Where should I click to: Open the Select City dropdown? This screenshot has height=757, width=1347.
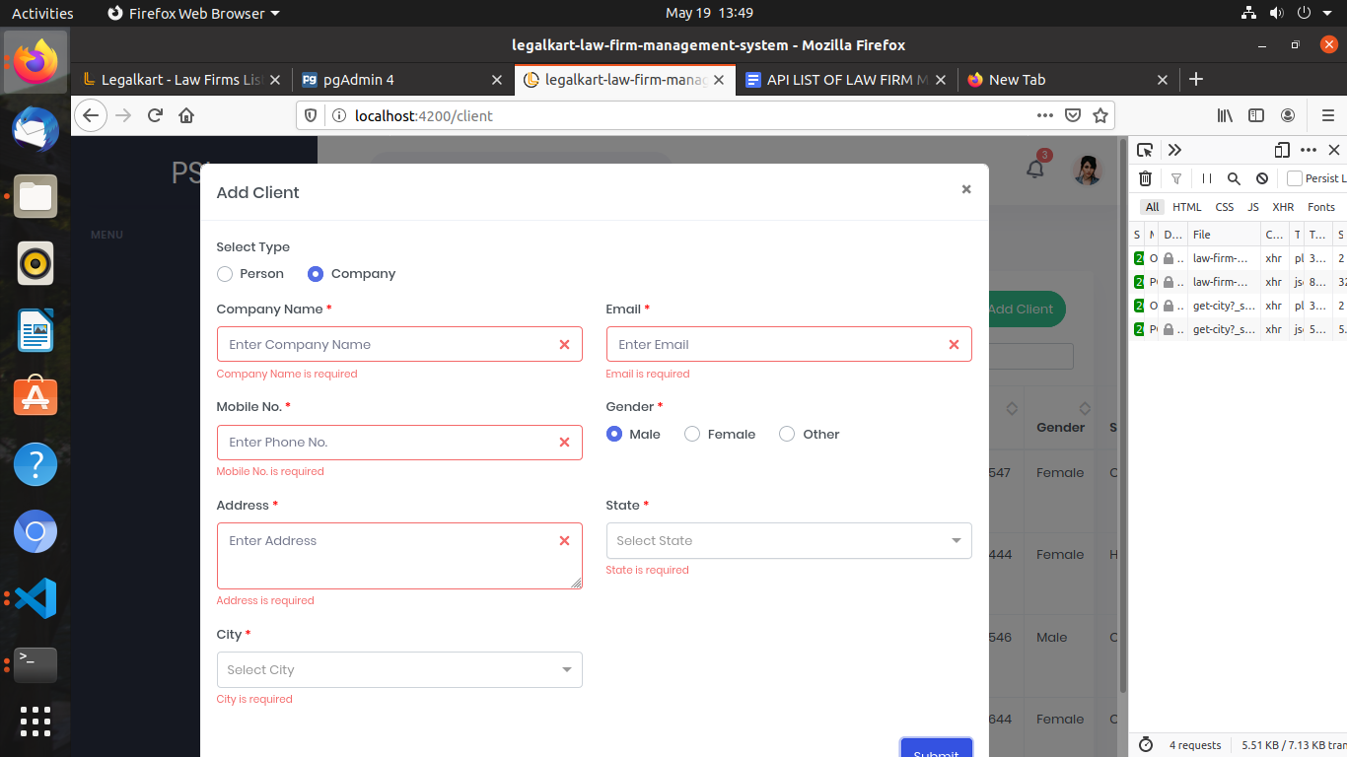pyautogui.click(x=399, y=669)
